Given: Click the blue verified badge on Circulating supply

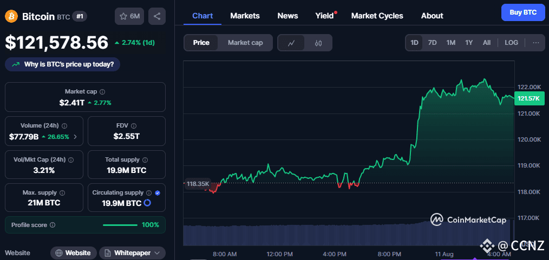Looking at the screenshot, I should [x=158, y=193].
